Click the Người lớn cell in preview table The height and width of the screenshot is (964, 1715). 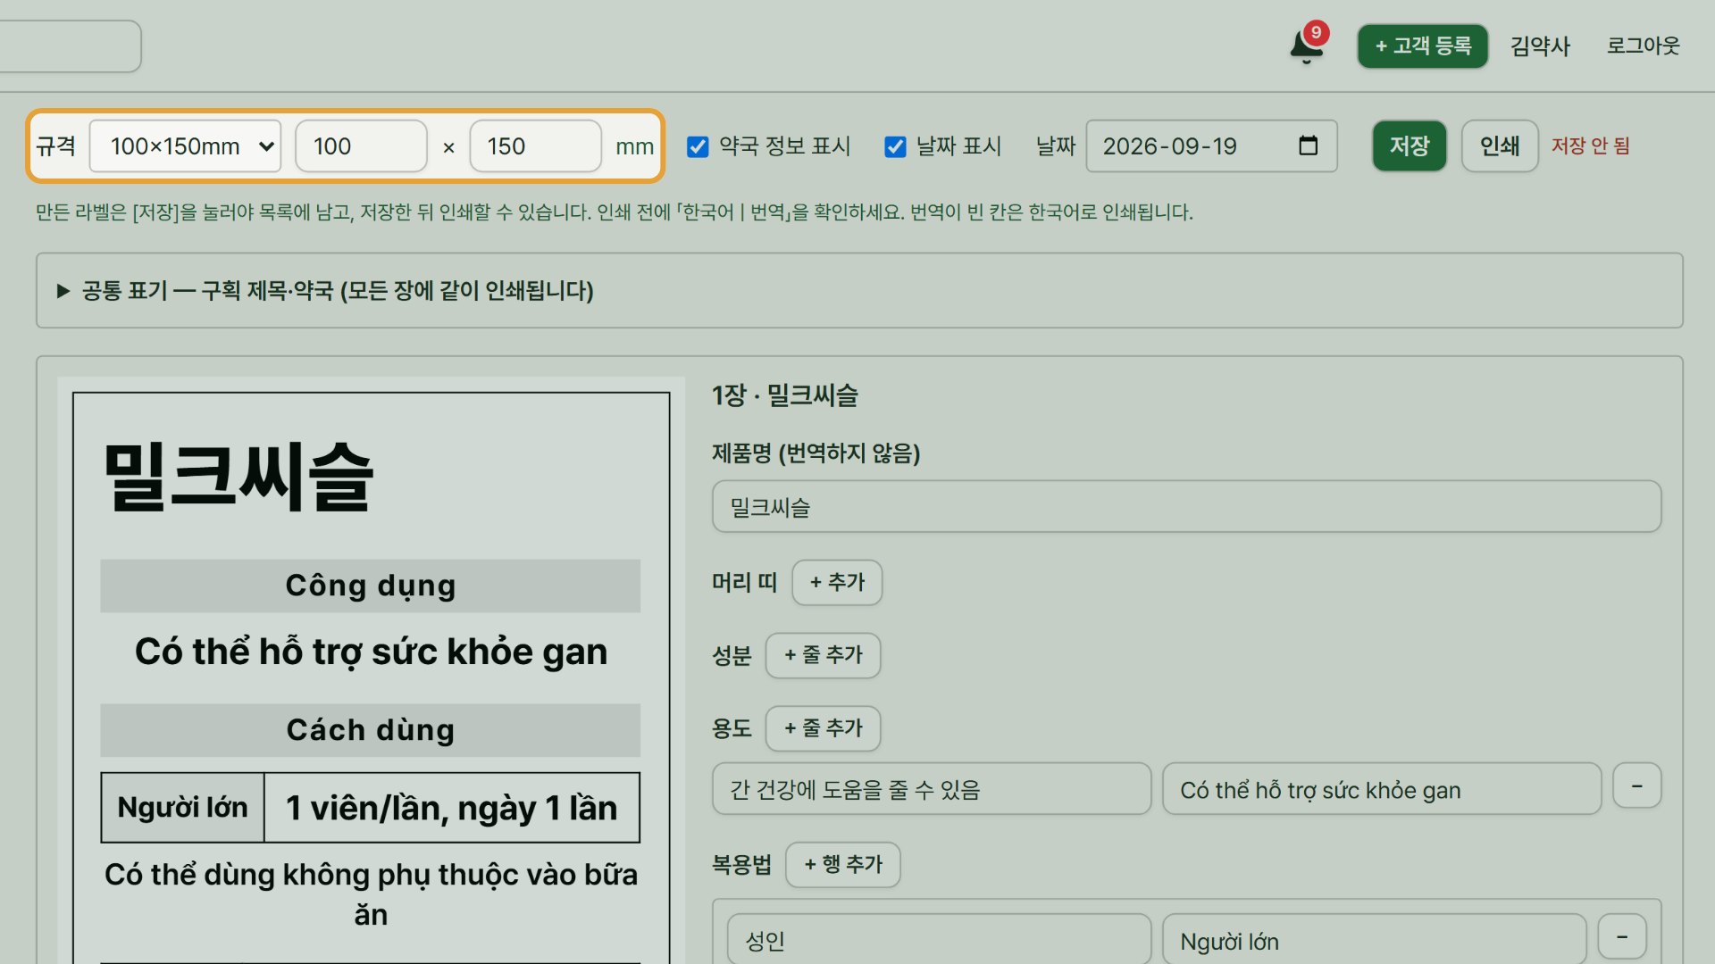point(183,808)
